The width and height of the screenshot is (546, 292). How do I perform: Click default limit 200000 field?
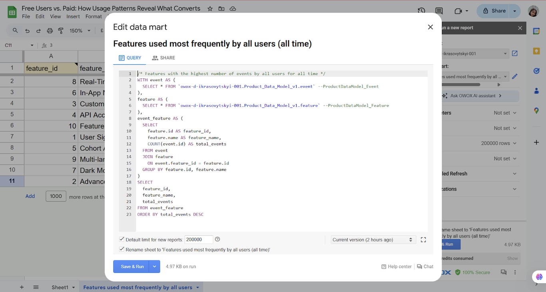click(199, 239)
